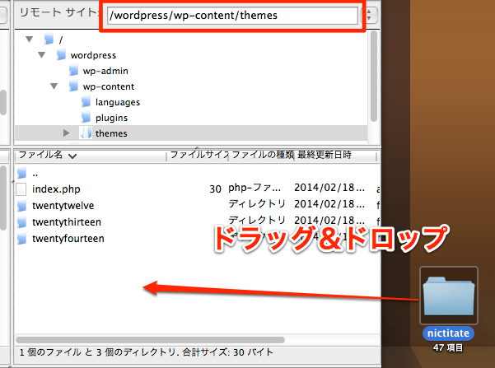Click the languages tree label
Viewport: 495px width, 368px height.
click(x=118, y=102)
